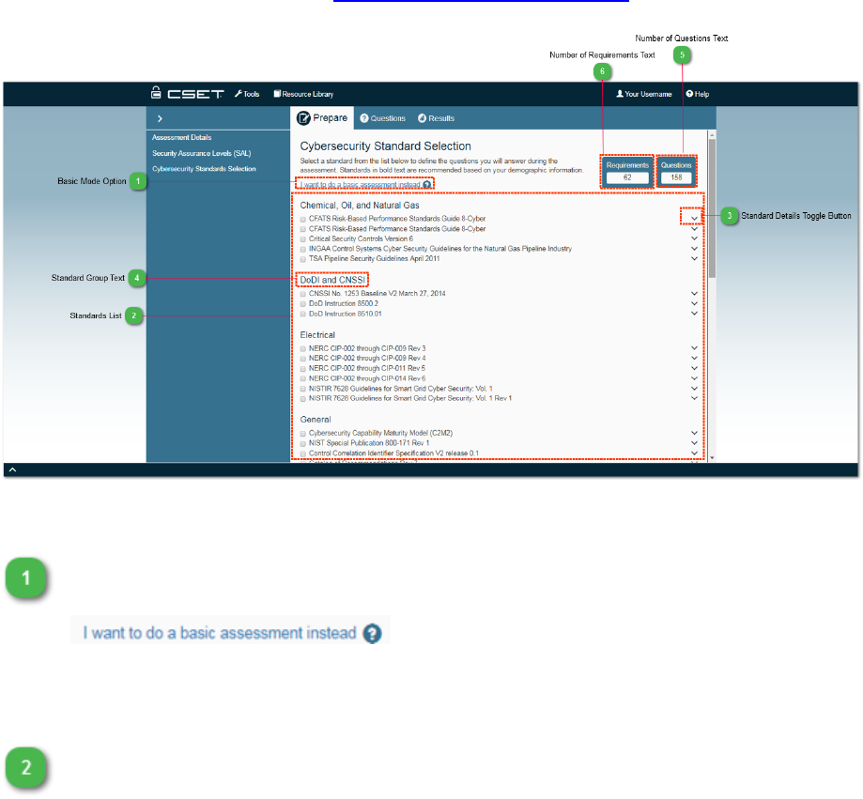Check TSA Pipeline Security Guidelines April 2011
Screen dimensions: 863x799
point(303,259)
